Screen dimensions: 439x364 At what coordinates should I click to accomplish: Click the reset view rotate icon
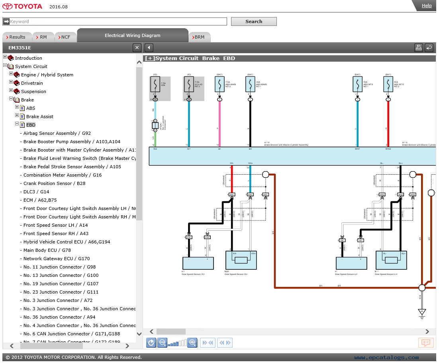pos(151,343)
